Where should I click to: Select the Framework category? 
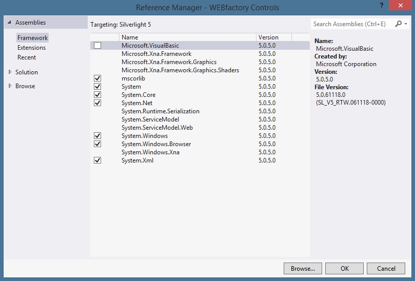click(32, 38)
